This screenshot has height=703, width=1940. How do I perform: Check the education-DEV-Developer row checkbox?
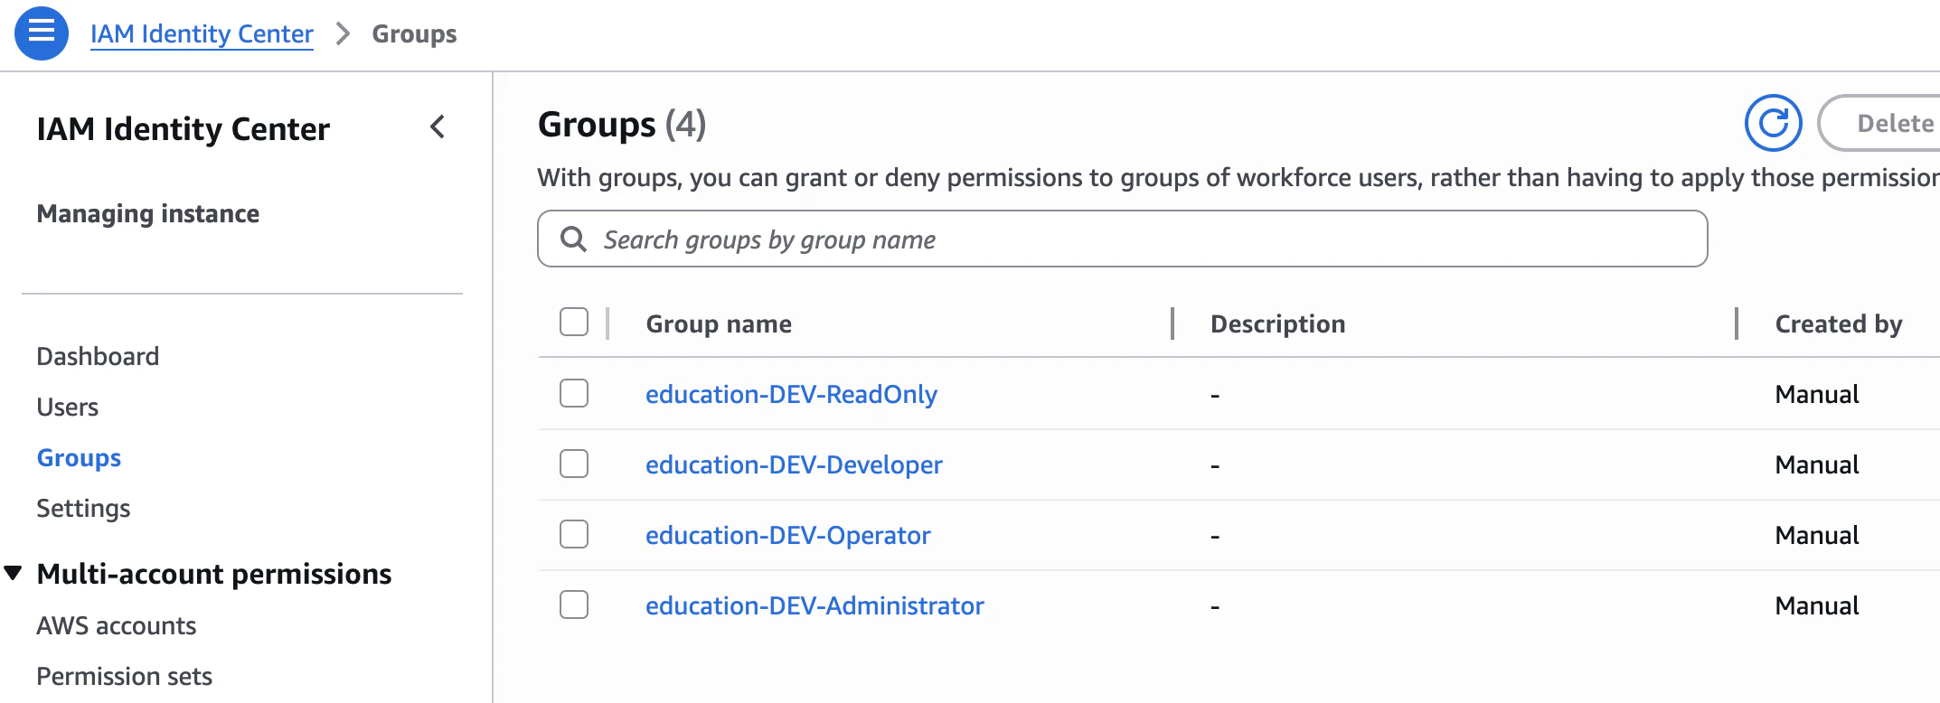pos(574,464)
